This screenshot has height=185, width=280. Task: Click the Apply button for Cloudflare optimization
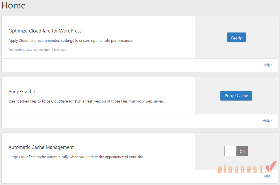tap(236, 38)
